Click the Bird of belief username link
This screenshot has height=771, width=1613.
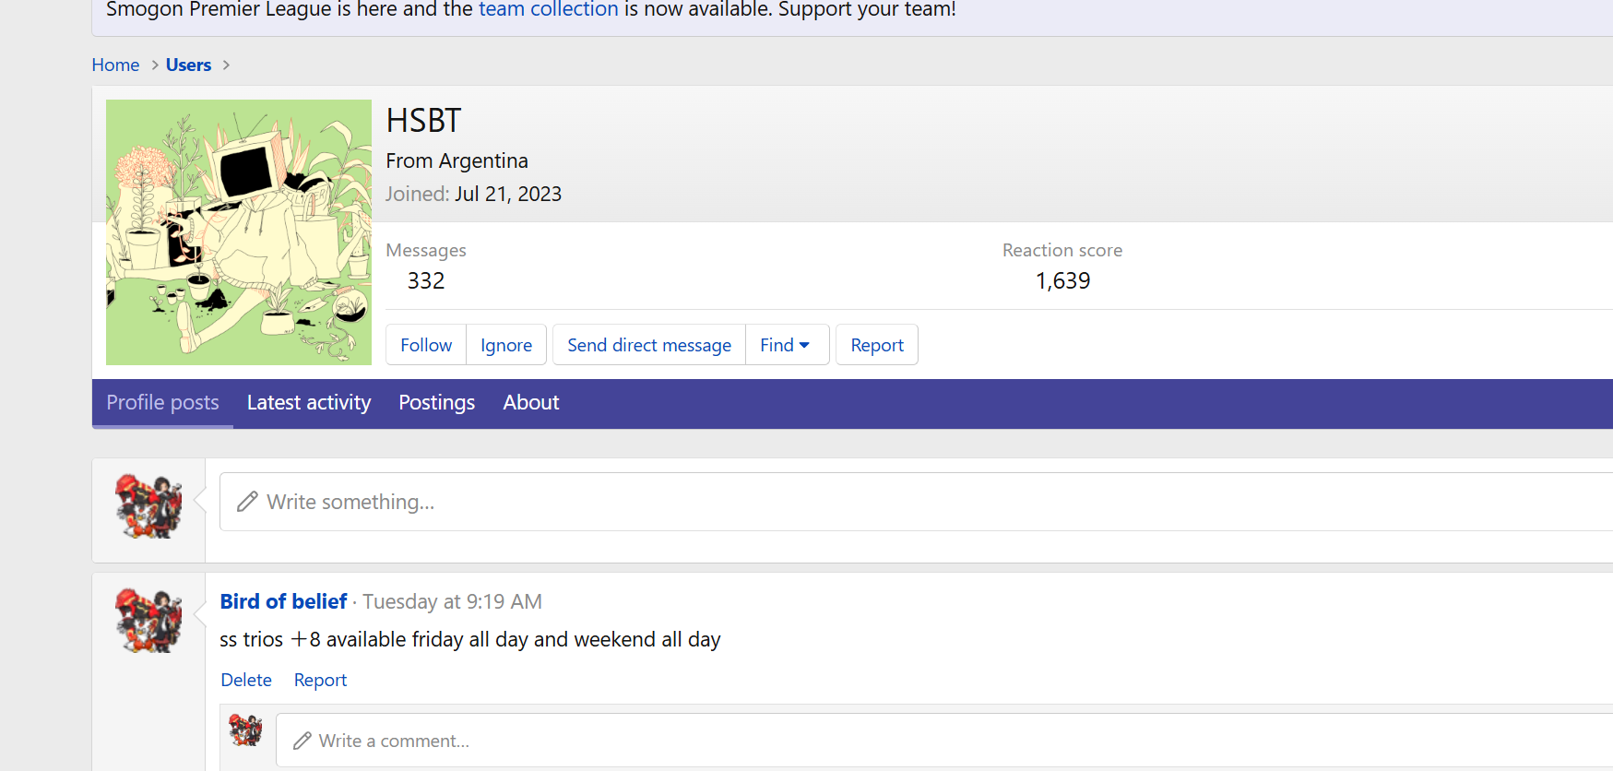[x=283, y=601]
